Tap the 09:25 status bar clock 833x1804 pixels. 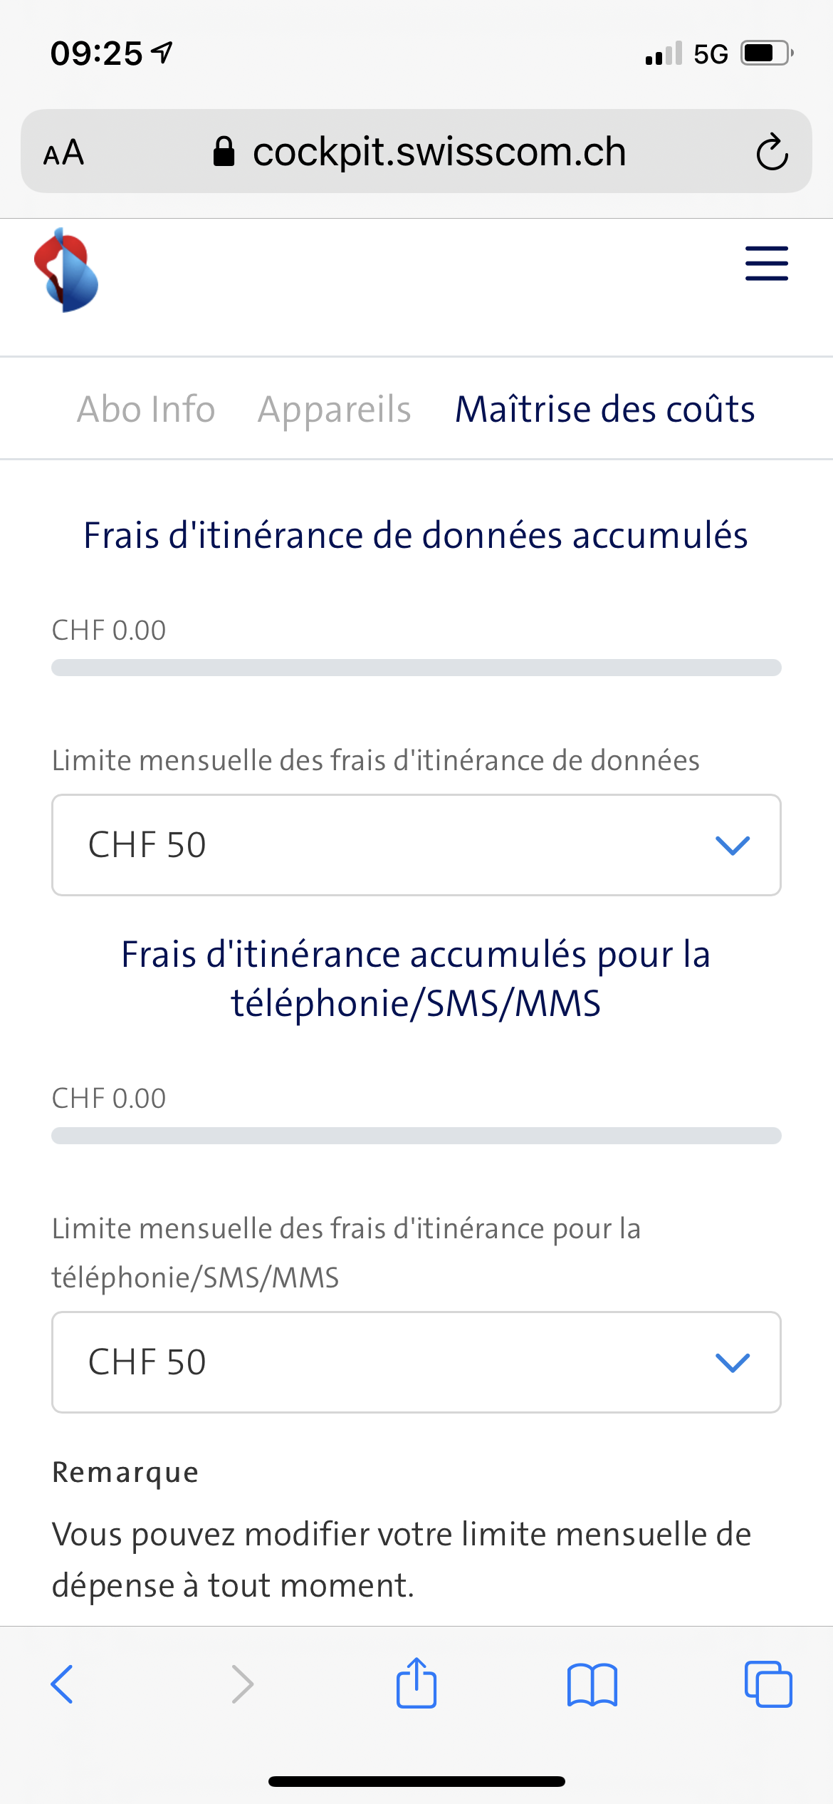pyautogui.click(x=97, y=53)
